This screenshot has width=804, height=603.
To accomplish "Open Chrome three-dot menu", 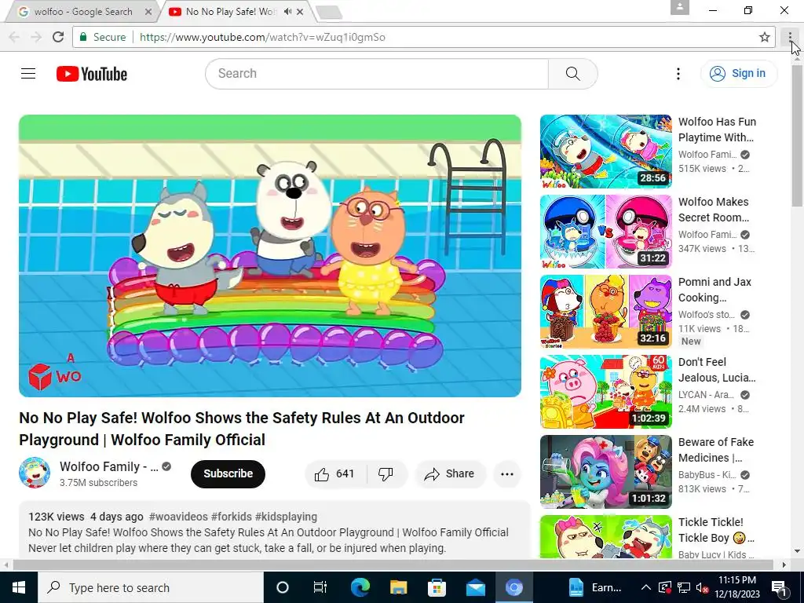I will pos(790,37).
